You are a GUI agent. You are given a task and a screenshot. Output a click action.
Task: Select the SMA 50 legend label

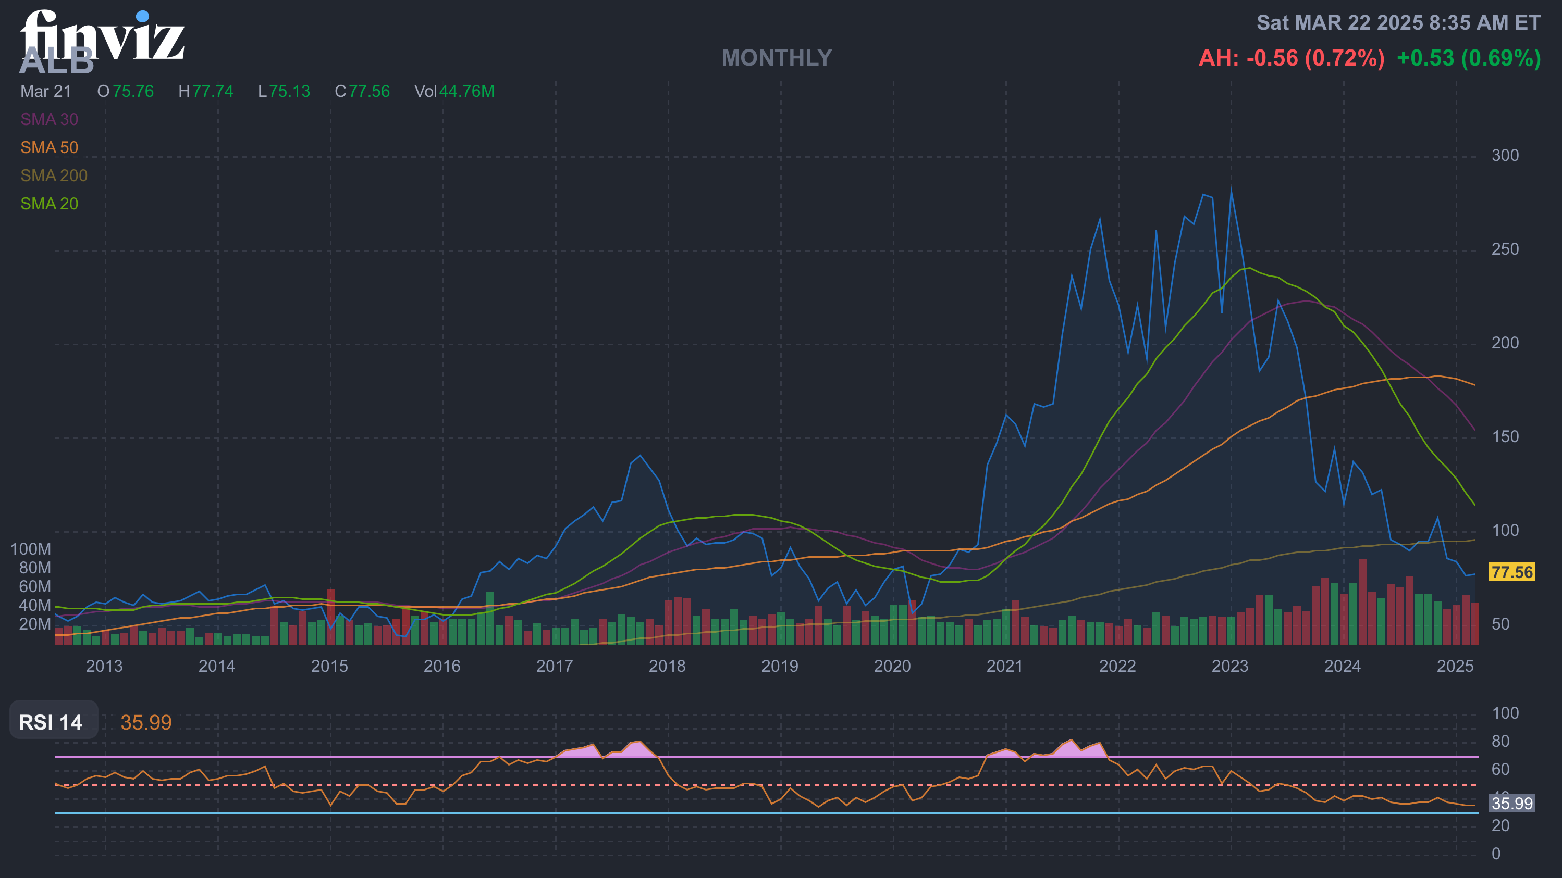49,147
